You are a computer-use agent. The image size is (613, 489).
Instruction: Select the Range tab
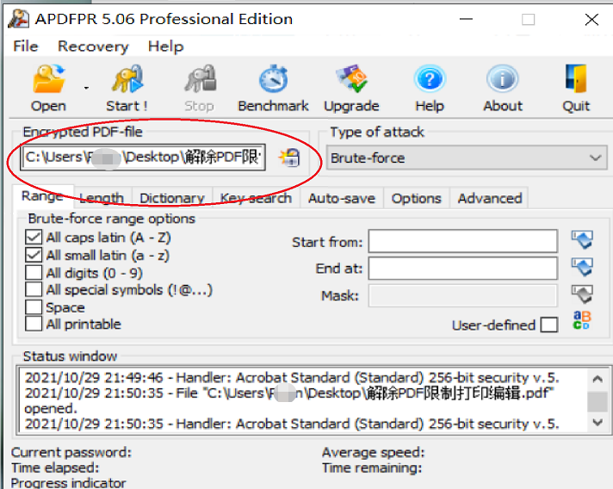click(x=42, y=196)
